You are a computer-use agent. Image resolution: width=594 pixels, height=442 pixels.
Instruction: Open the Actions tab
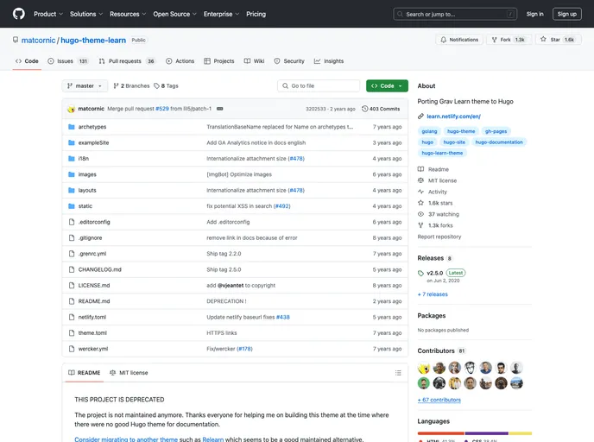pos(180,61)
